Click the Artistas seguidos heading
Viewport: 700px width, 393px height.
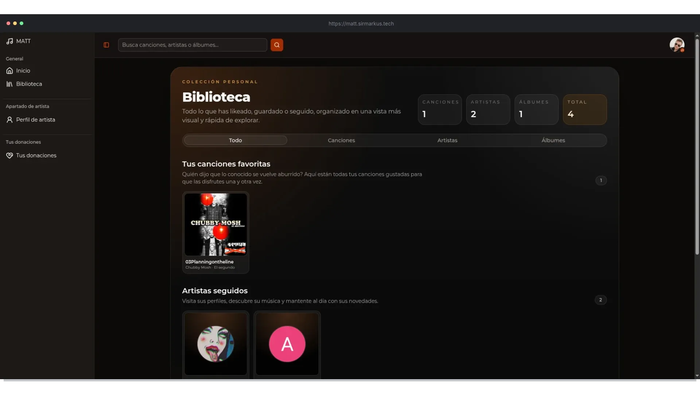215,291
